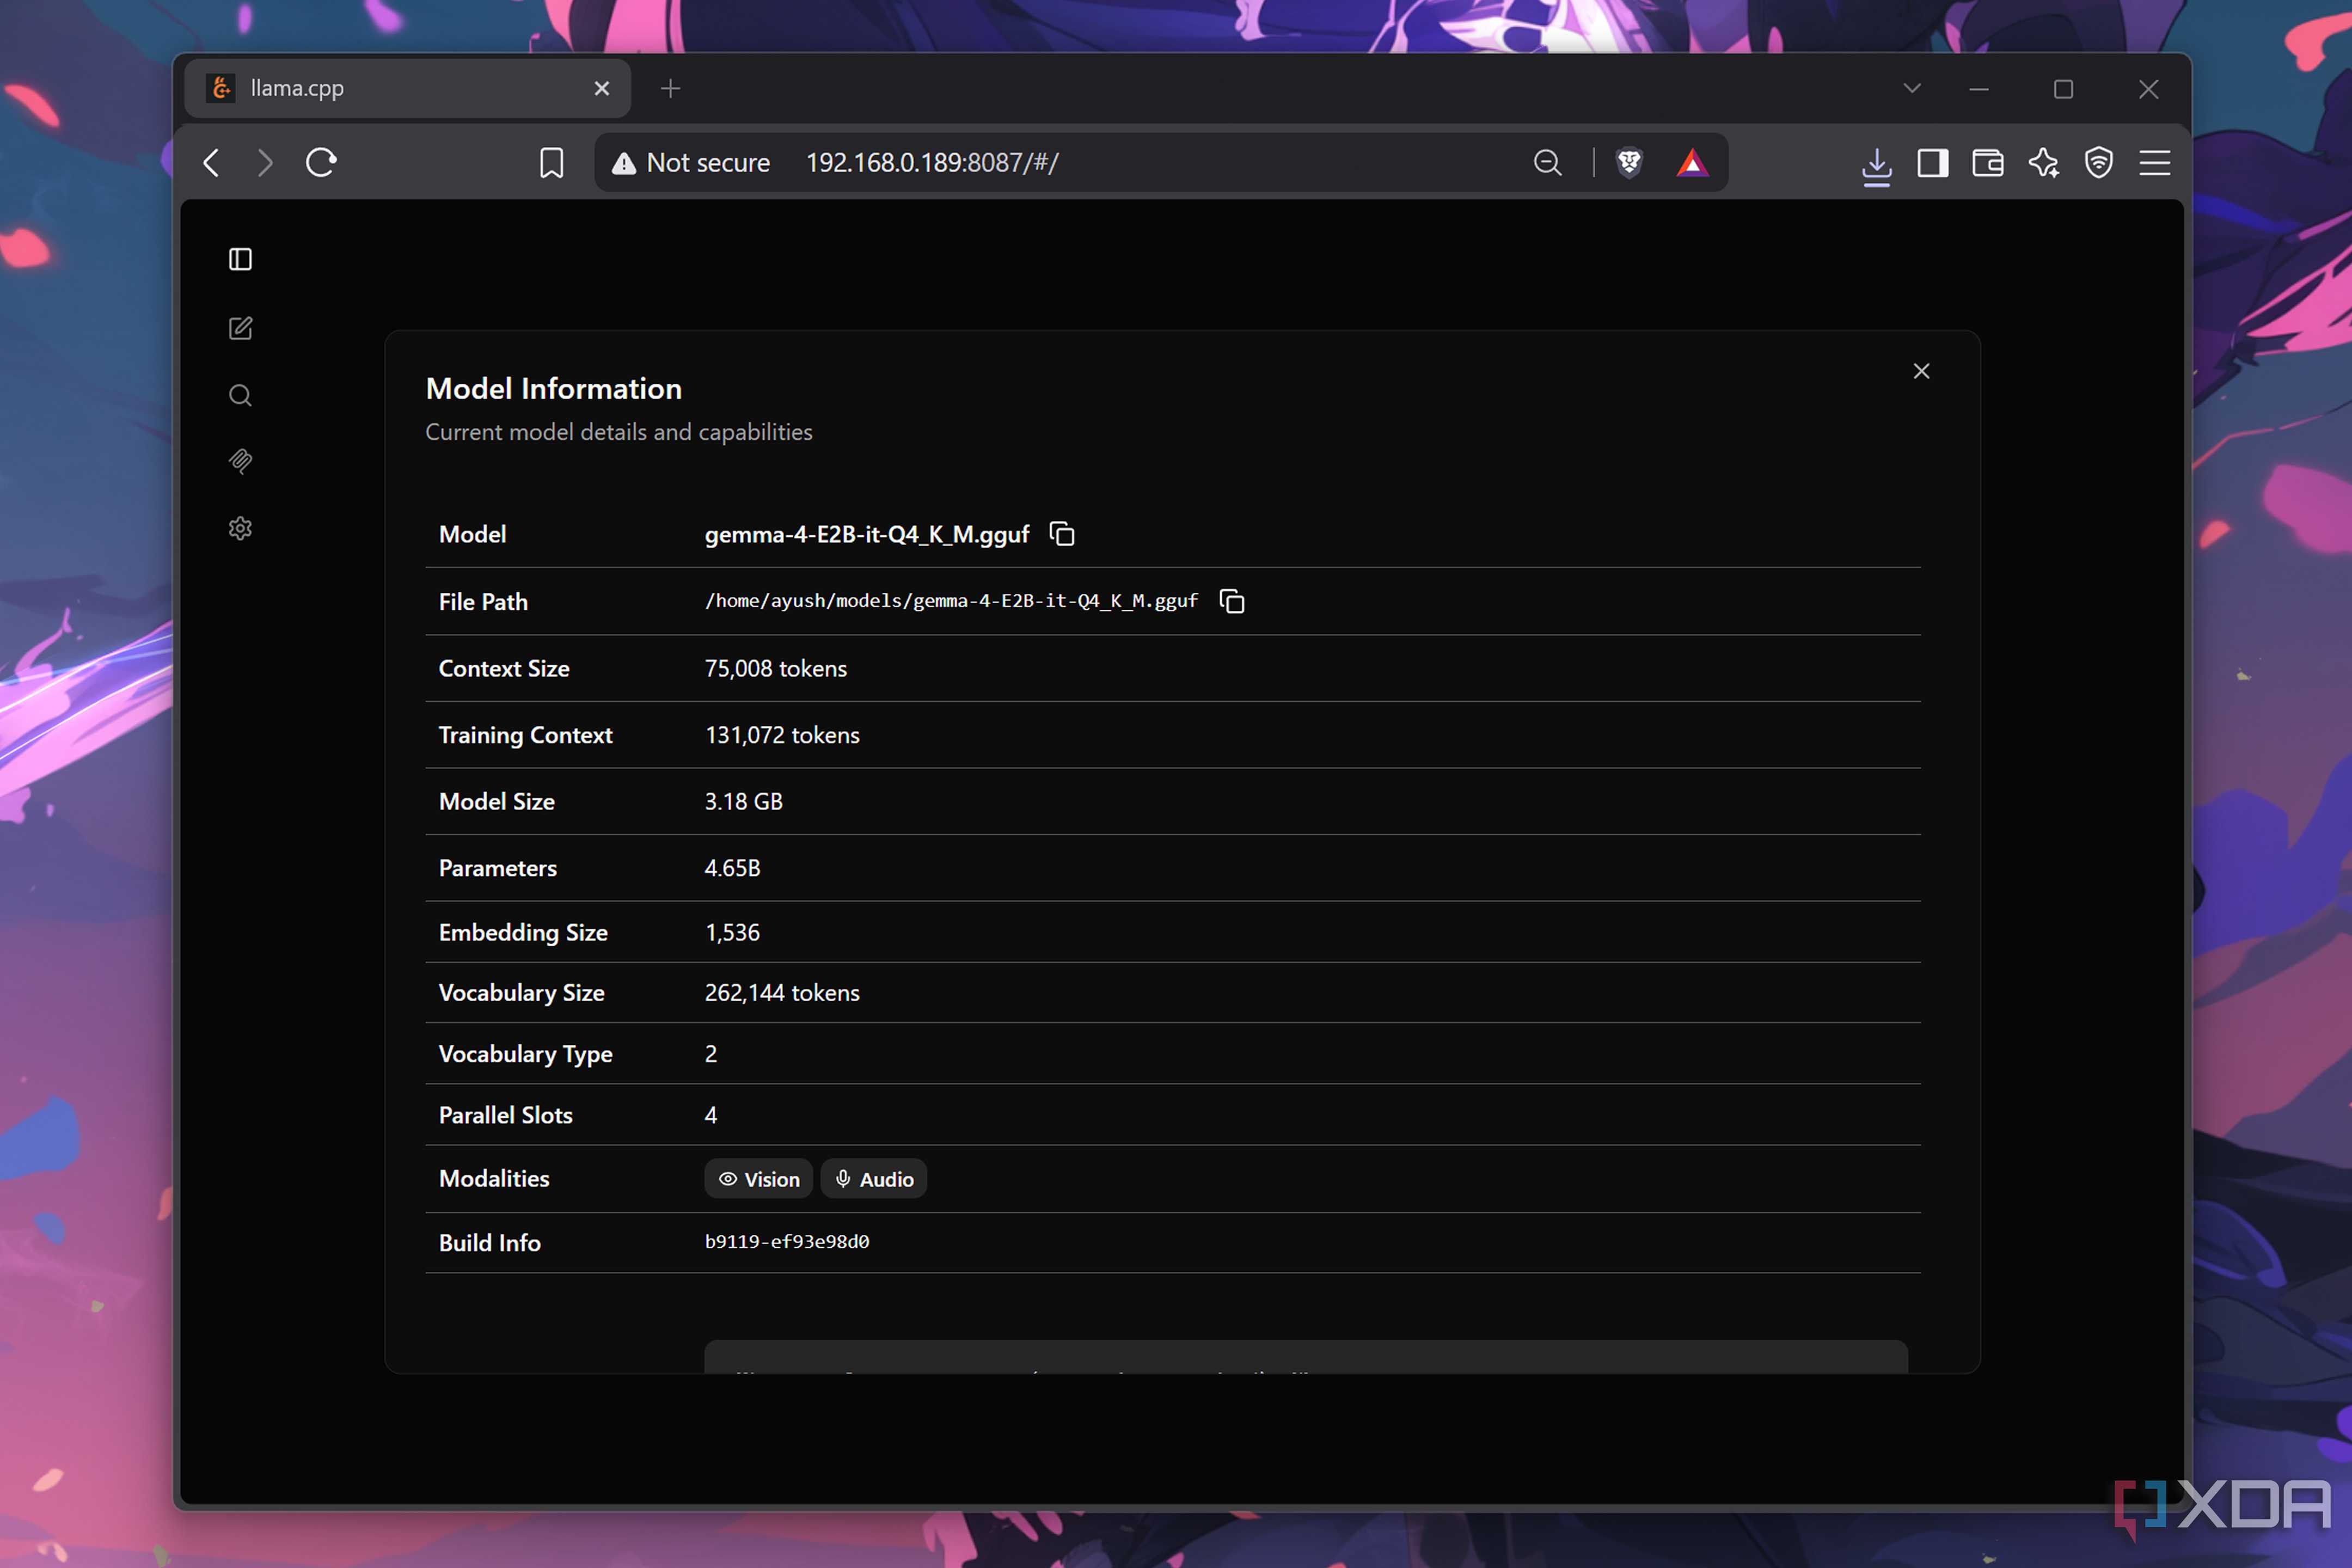
Task: Open search from the sidebar magnifier icon
Action: click(240, 395)
